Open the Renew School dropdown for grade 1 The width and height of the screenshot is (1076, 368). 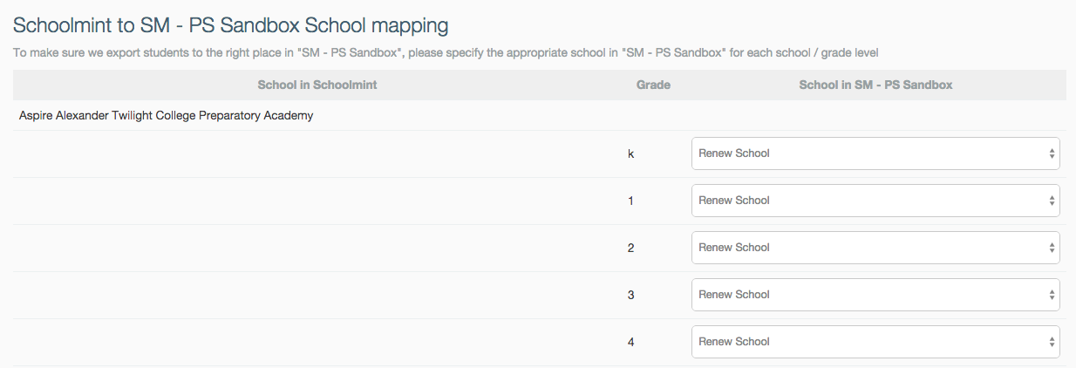point(875,201)
